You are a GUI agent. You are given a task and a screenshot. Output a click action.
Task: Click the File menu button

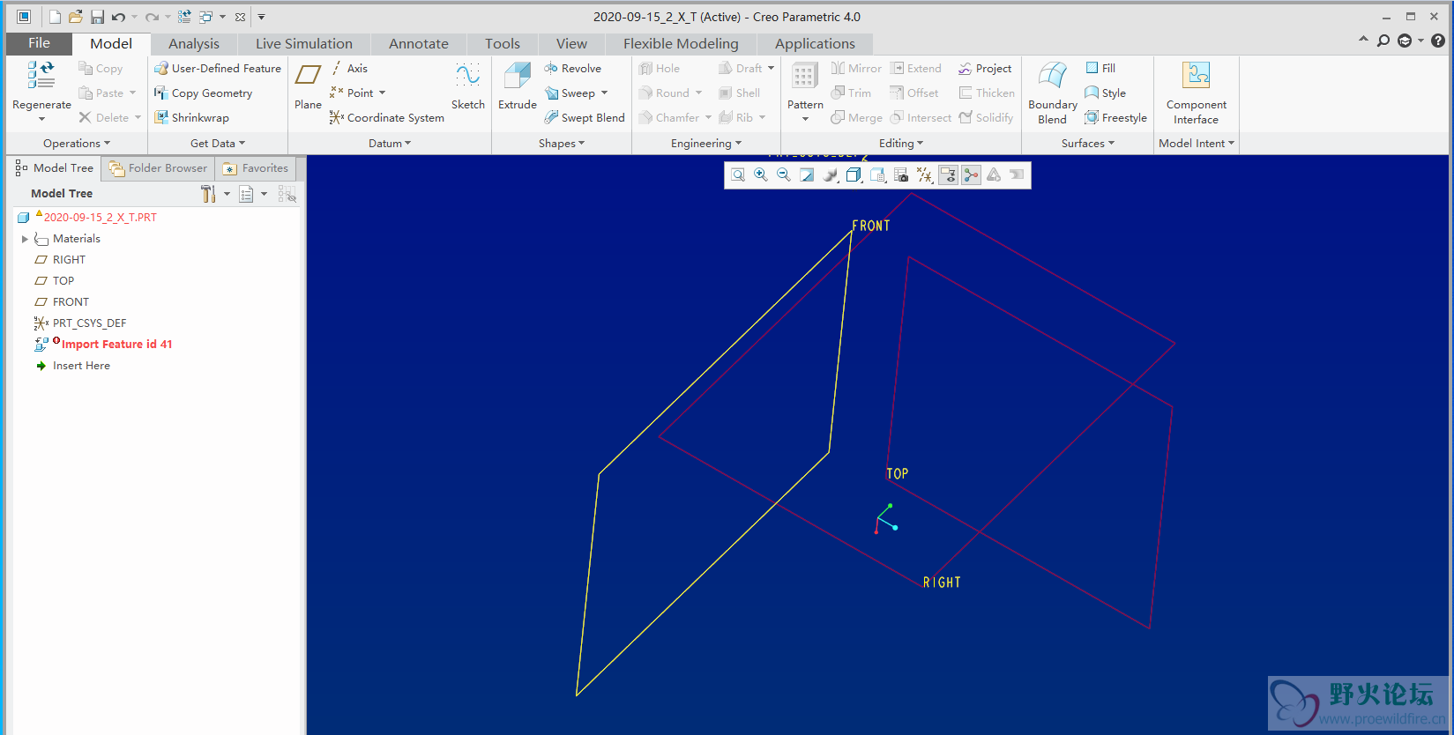tap(39, 43)
